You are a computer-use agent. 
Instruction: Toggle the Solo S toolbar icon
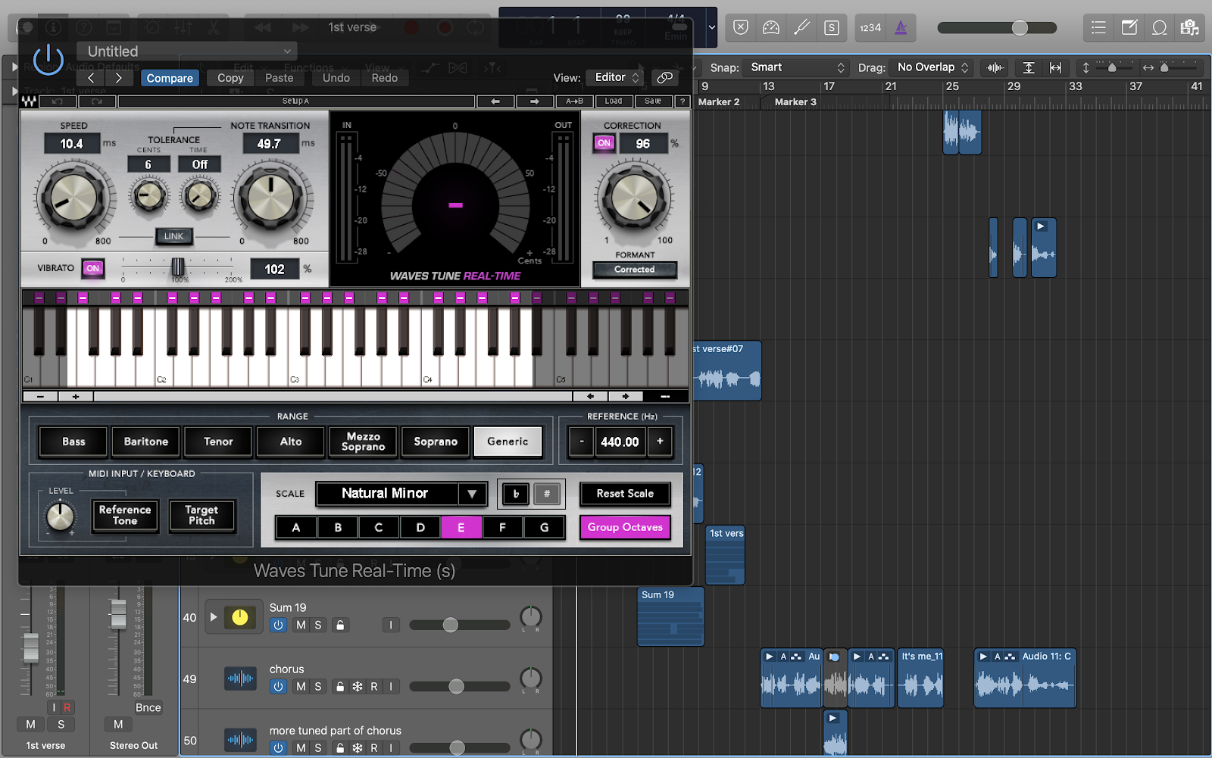(831, 27)
